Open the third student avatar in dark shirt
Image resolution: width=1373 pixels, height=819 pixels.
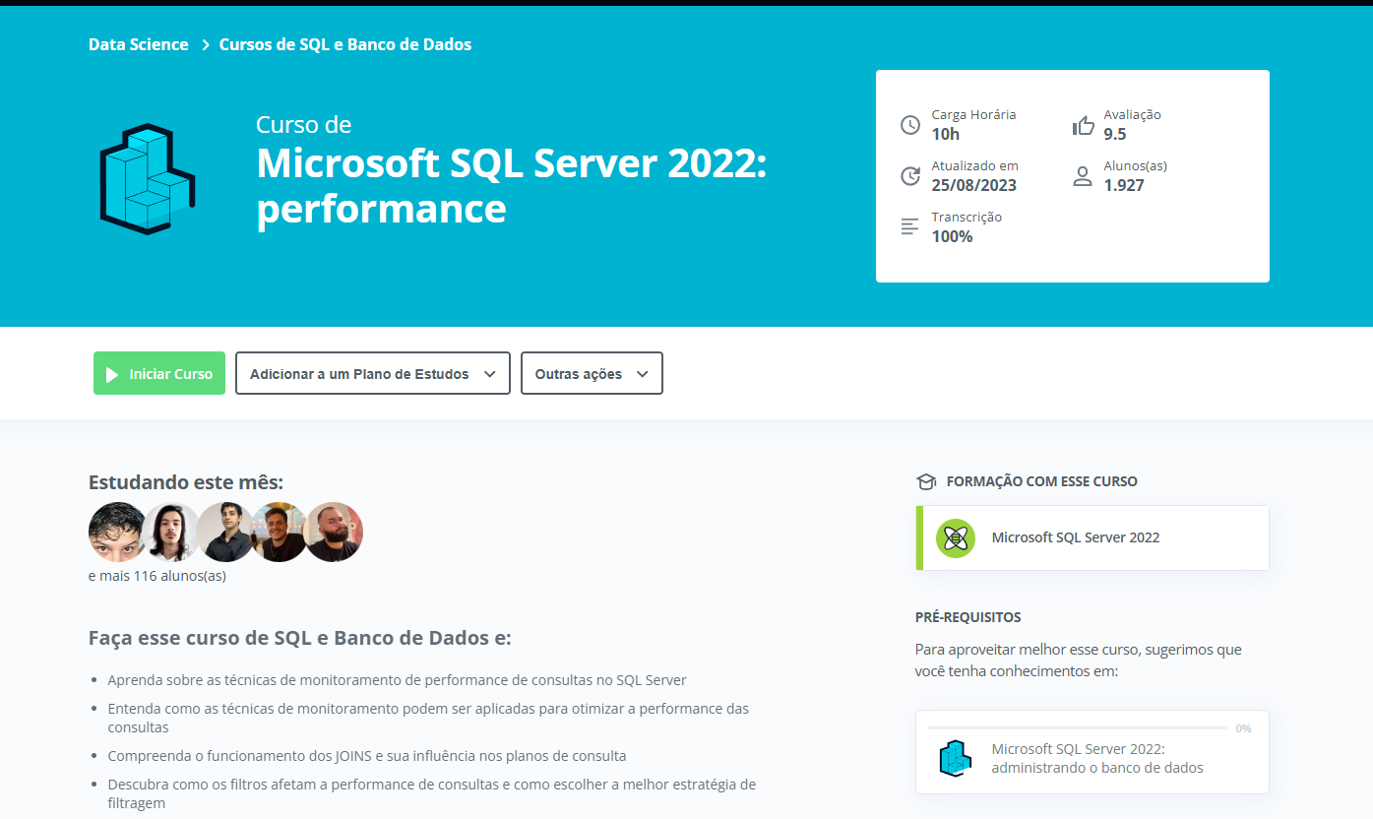pyautogui.click(x=225, y=532)
